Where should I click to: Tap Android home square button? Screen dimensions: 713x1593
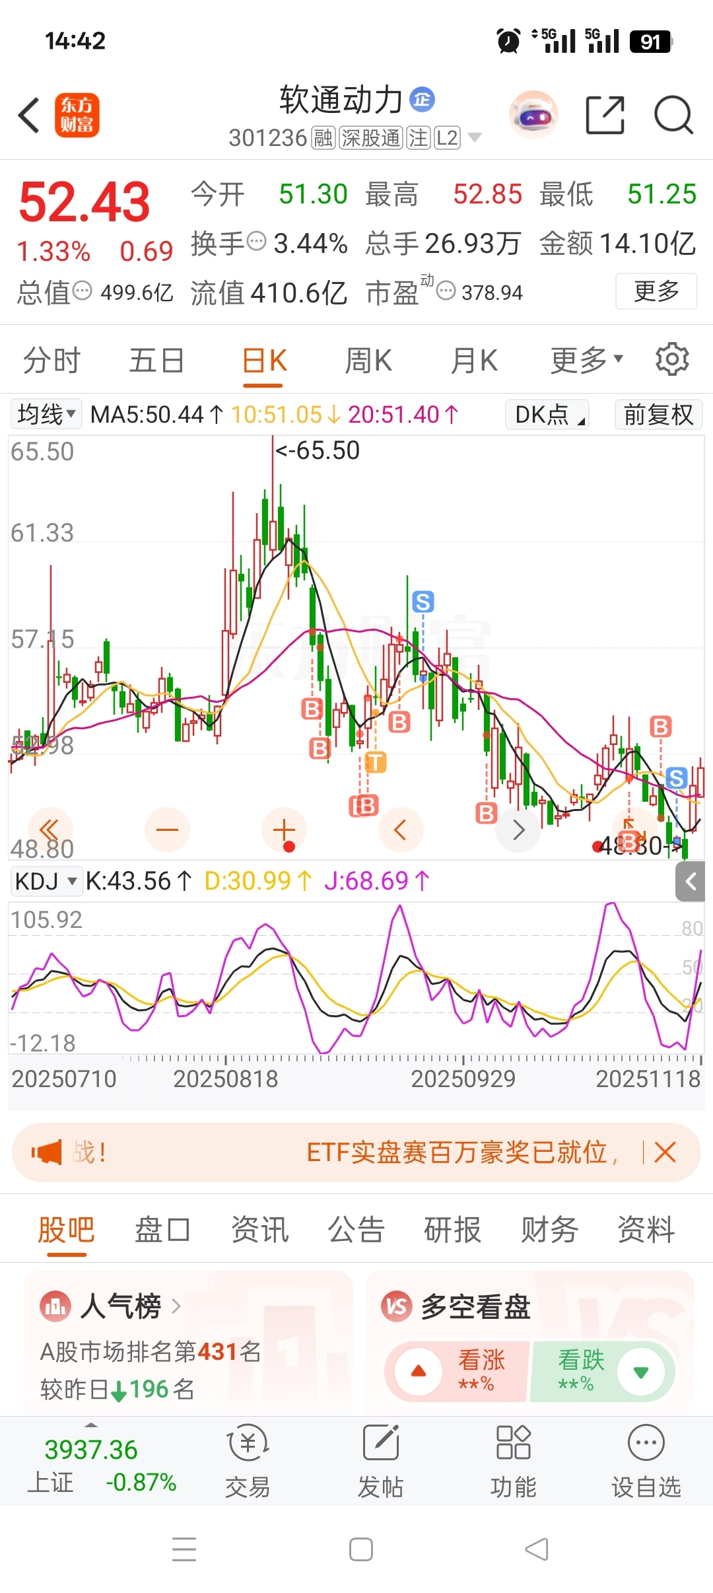click(x=361, y=1549)
